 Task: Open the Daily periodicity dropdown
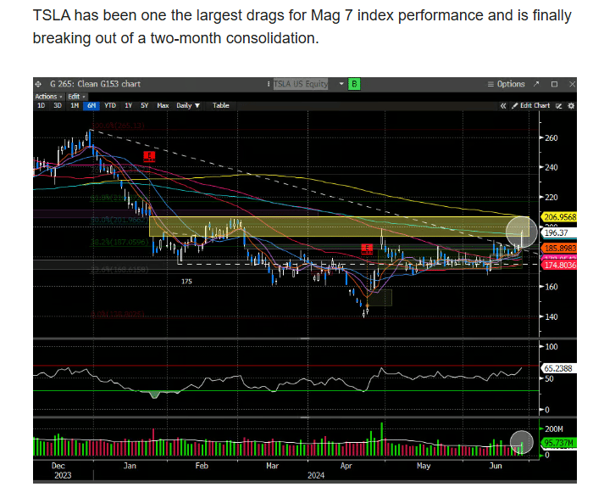pyautogui.click(x=188, y=106)
